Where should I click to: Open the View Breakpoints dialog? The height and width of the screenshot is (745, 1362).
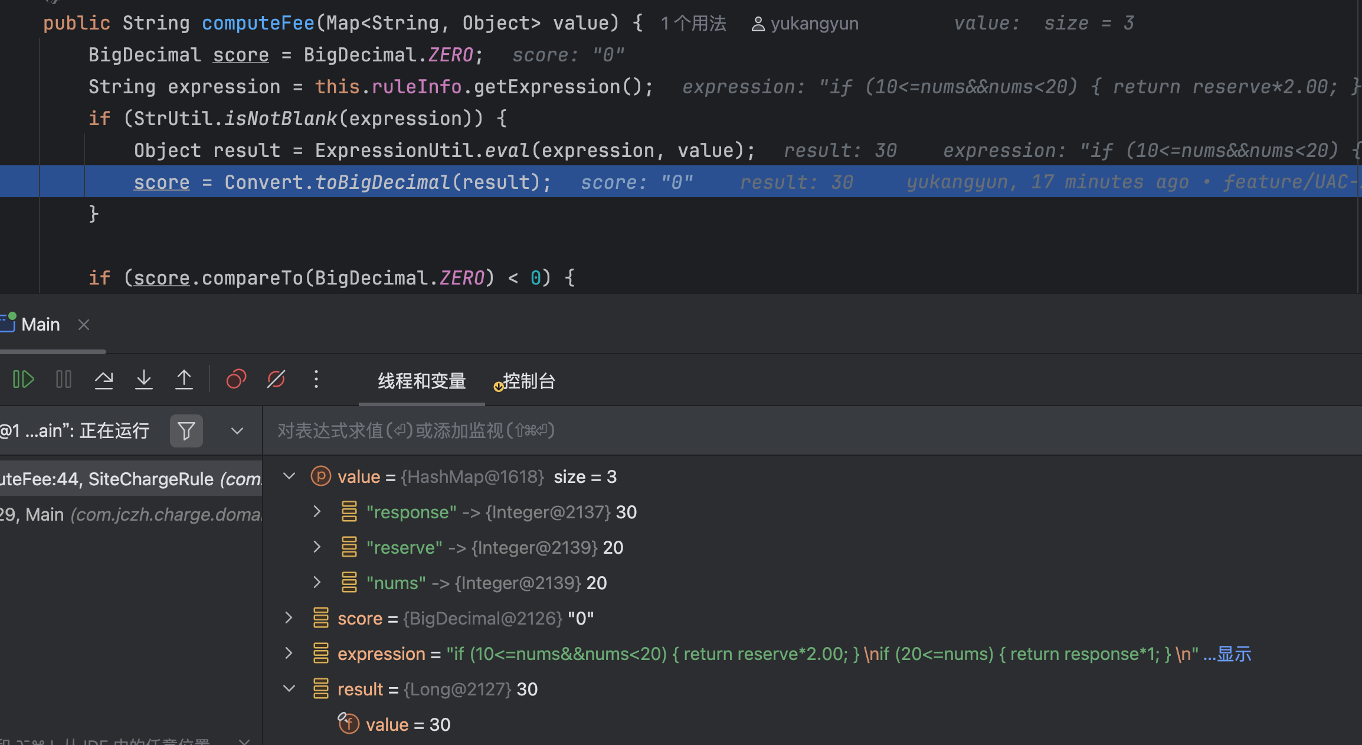point(235,380)
